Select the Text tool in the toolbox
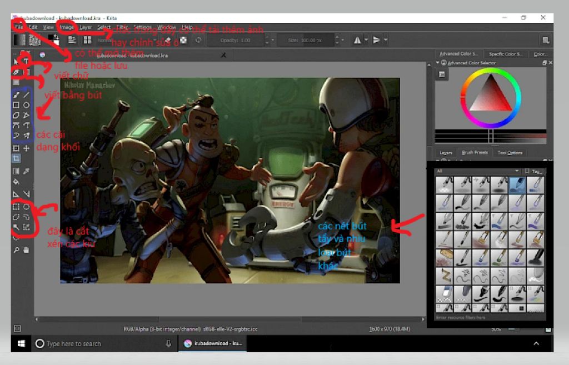The width and height of the screenshot is (569, 365). 26,61
